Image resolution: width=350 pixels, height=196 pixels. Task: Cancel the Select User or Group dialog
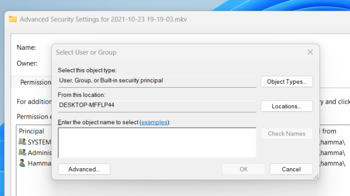pos(291,169)
